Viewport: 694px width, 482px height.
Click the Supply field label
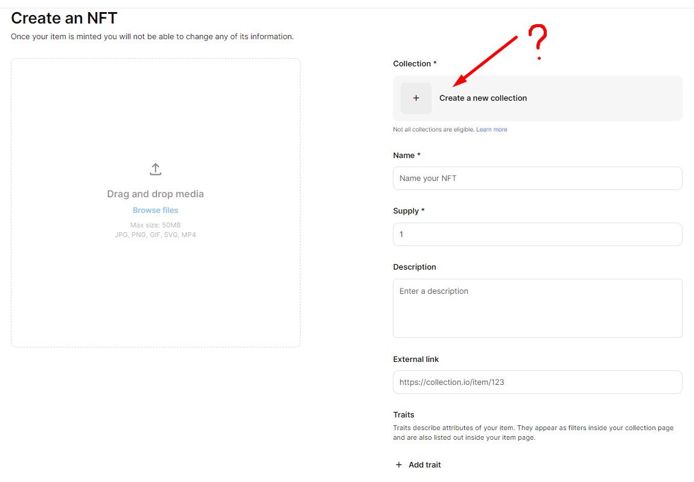click(x=409, y=211)
